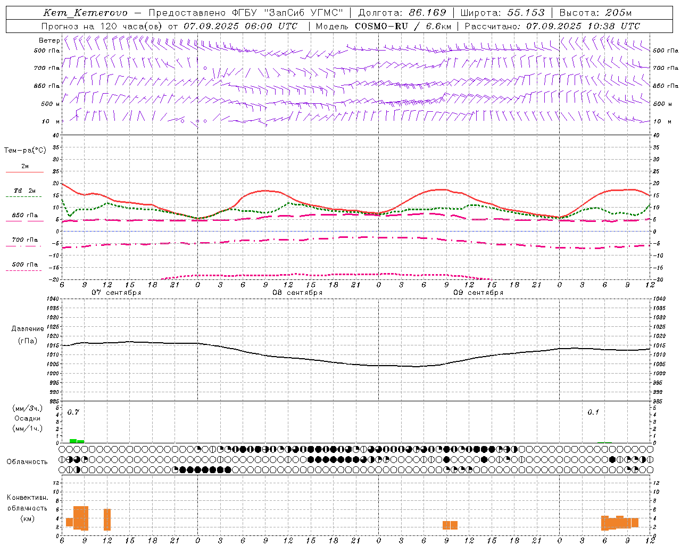Click the 'Рассчитано: 07.09.2025 10:38 UTC' timestamp
This screenshot has width=681, height=545.
(552, 26)
